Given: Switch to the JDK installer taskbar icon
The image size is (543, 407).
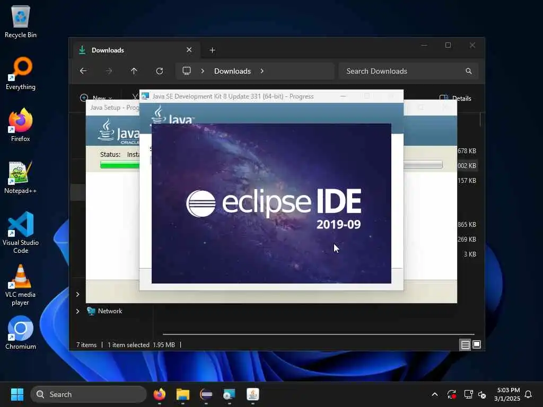Looking at the screenshot, I should pos(229,394).
